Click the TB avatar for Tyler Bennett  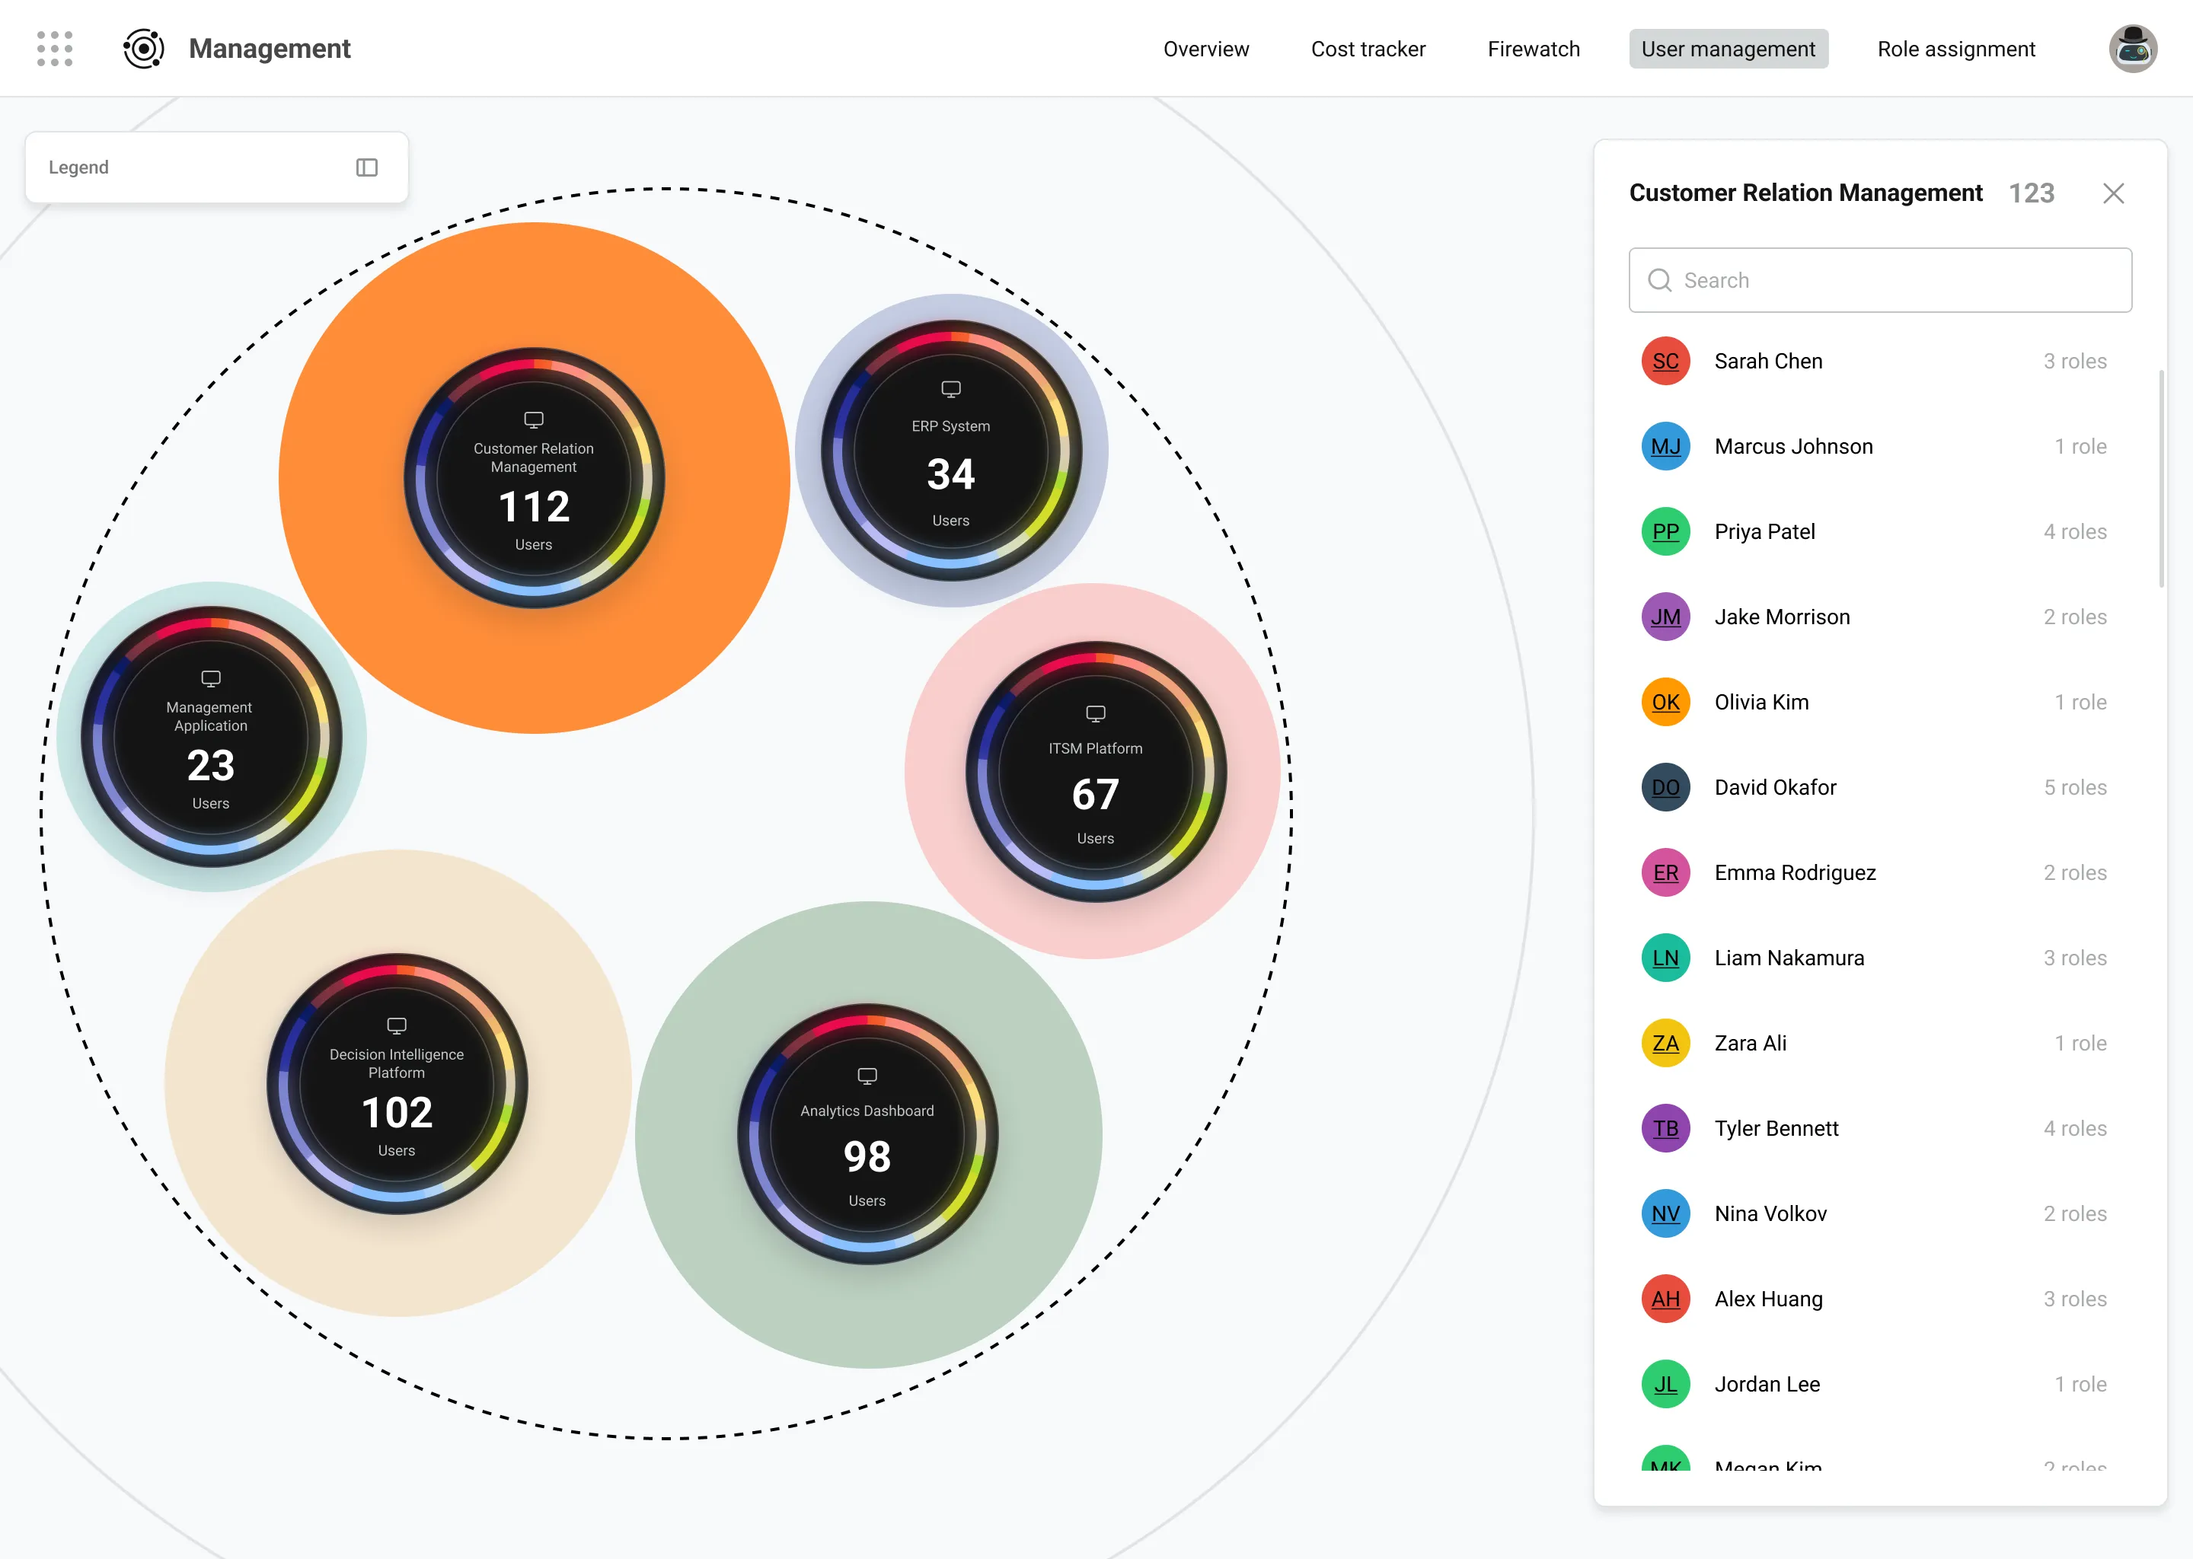tap(1665, 1128)
